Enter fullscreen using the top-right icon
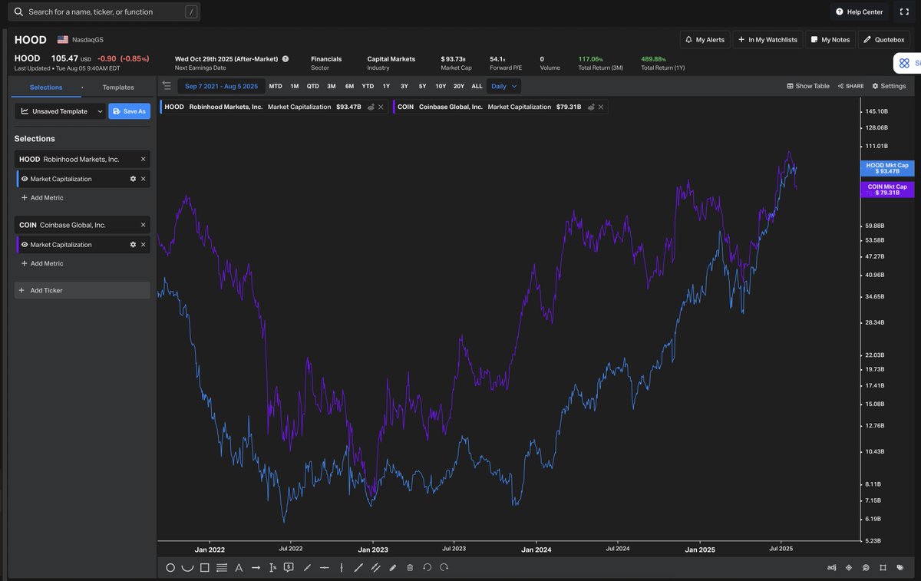This screenshot has width=921, height=581. point(903,12)
